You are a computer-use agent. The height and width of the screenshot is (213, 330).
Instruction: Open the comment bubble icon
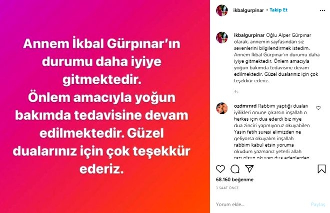(x=234, y=169)
